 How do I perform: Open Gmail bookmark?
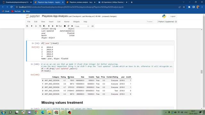pos(6,11)
